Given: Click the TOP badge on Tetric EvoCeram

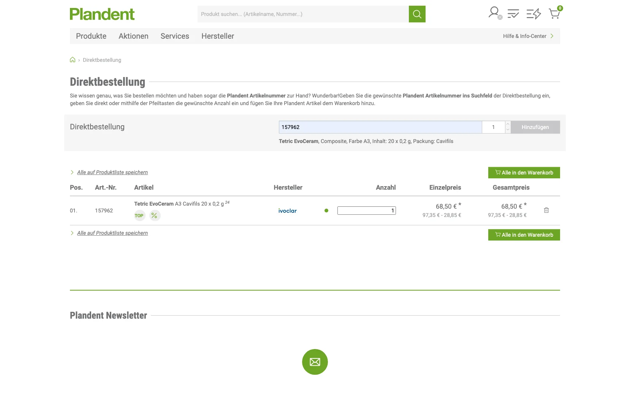Looking at the screenshot, I should tap(139, 215).
